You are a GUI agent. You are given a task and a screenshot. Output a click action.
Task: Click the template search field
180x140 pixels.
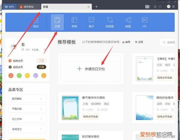168,42
